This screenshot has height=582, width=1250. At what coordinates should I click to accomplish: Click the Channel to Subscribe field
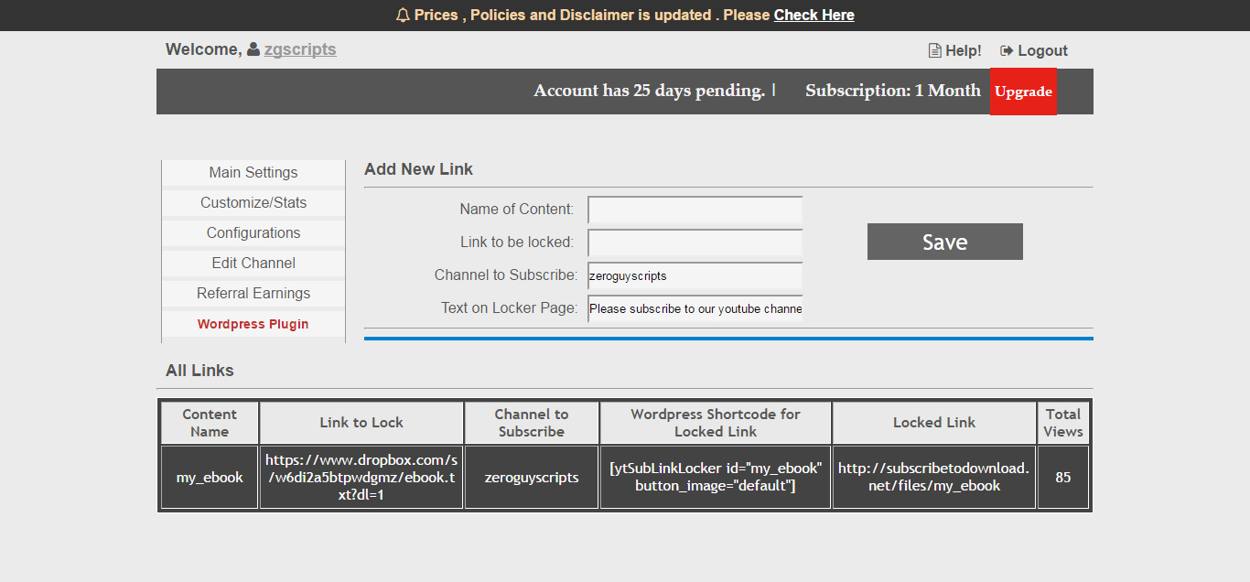[x=695, y=275]
